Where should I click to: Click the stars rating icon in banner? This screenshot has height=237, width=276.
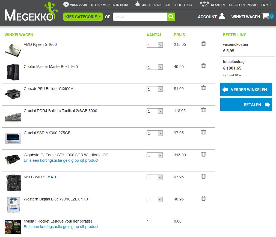204,4
